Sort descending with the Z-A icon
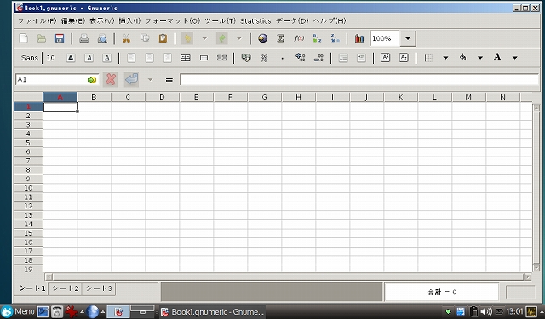This screenshot has height=319, width=545. [x=335, y=38]
